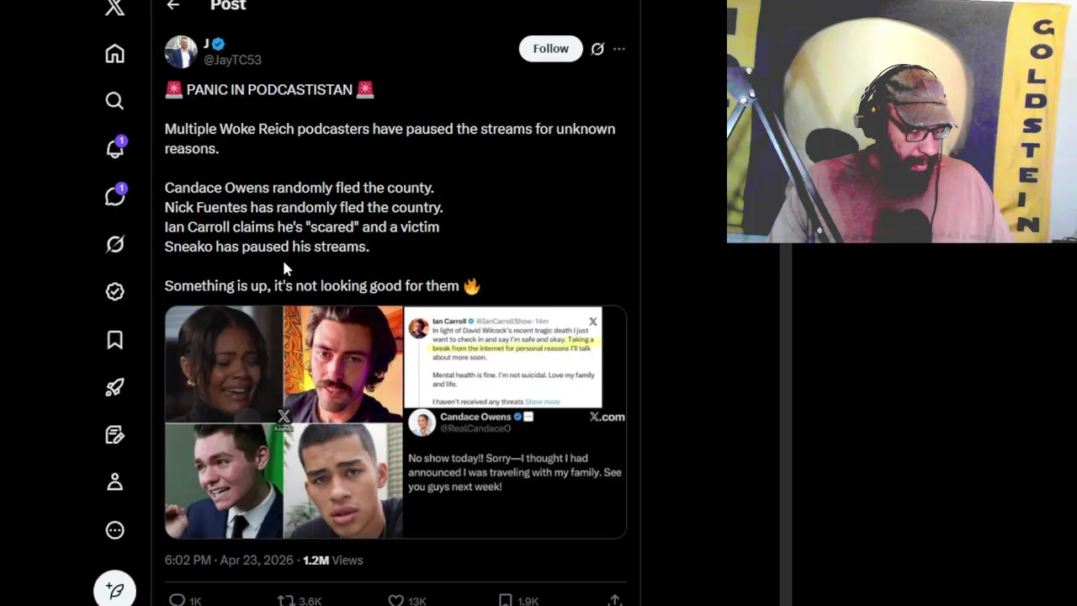Open the post's three-dot options menu

tap(619, 49)
